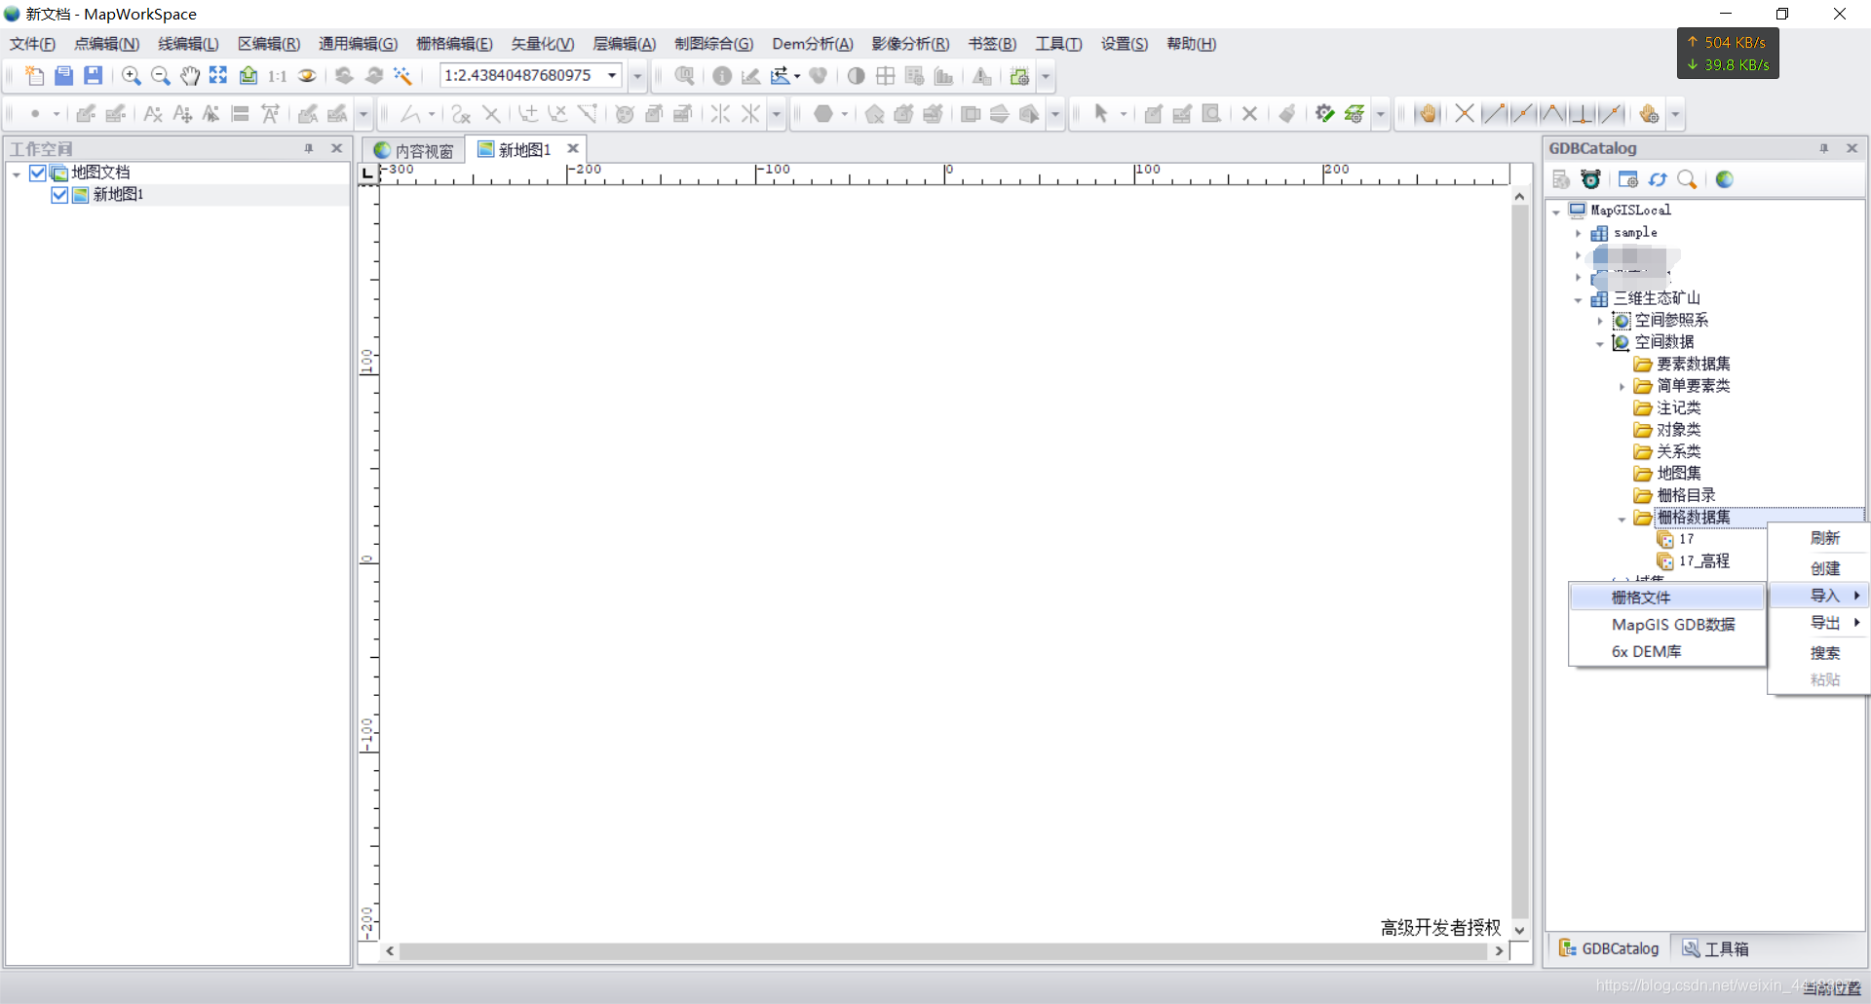Click the grid display icon in toolbar
This screenshot has width=1871, height=1004.
click(x=886, y=75)
